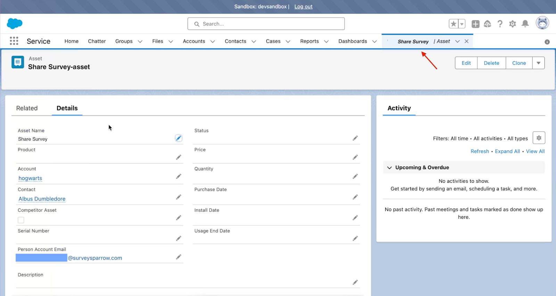Open the Setup gear icon
This screenshot has width=556, height=296.
point(513,24)
